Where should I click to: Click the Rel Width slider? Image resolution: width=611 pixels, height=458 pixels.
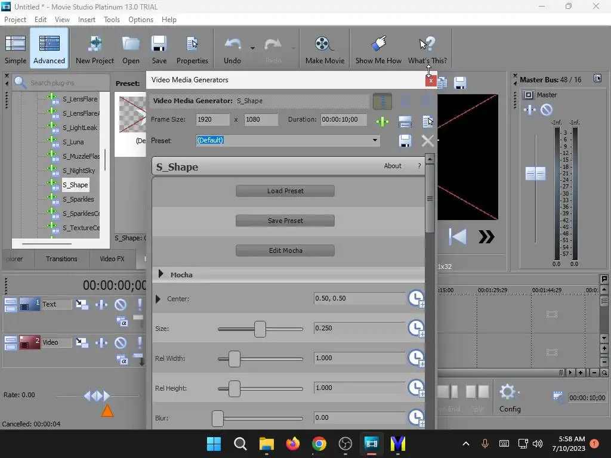tap(260, 358)
